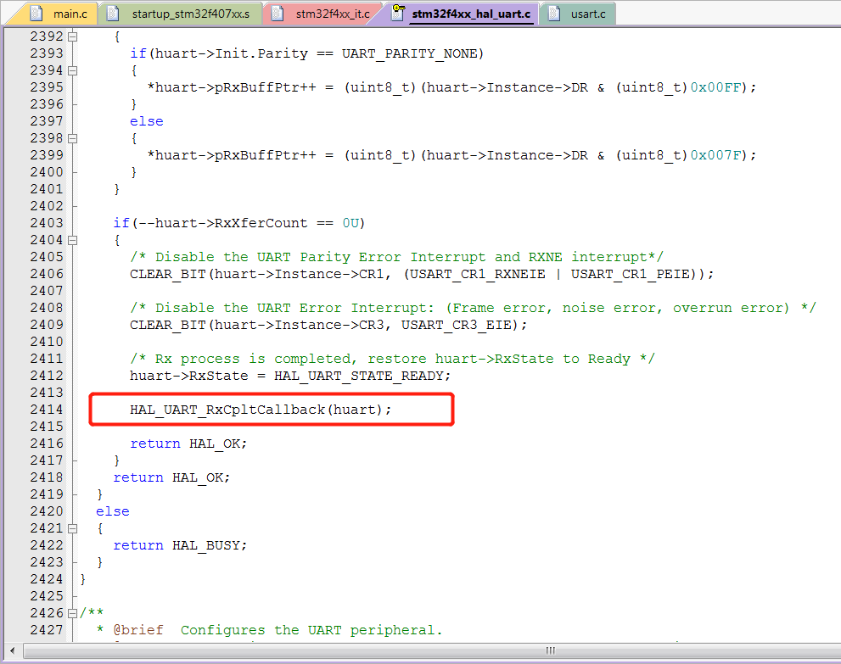Viewport: 841px width, 664px height.
Task: Click HAL_UART_STATE_READY on line 2412
Action: tap(359, 377)
